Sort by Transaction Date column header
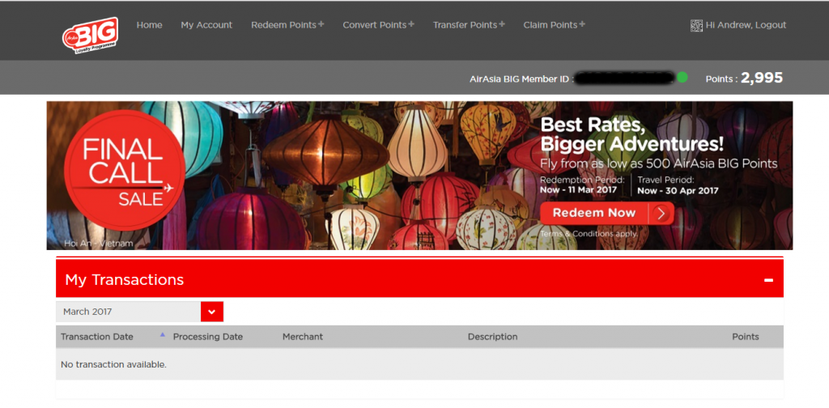This screenshot has height=408, width=829. (x=97, y=337)
